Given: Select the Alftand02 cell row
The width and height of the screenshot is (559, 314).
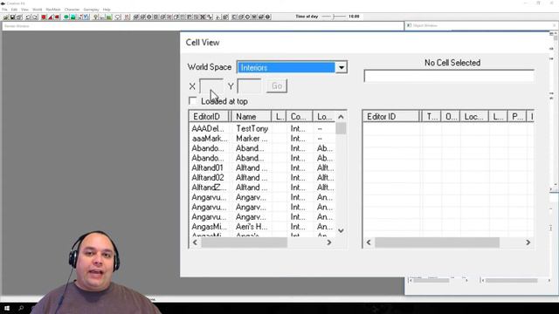Looking at the screenshot, I should (x=262, y=178).
